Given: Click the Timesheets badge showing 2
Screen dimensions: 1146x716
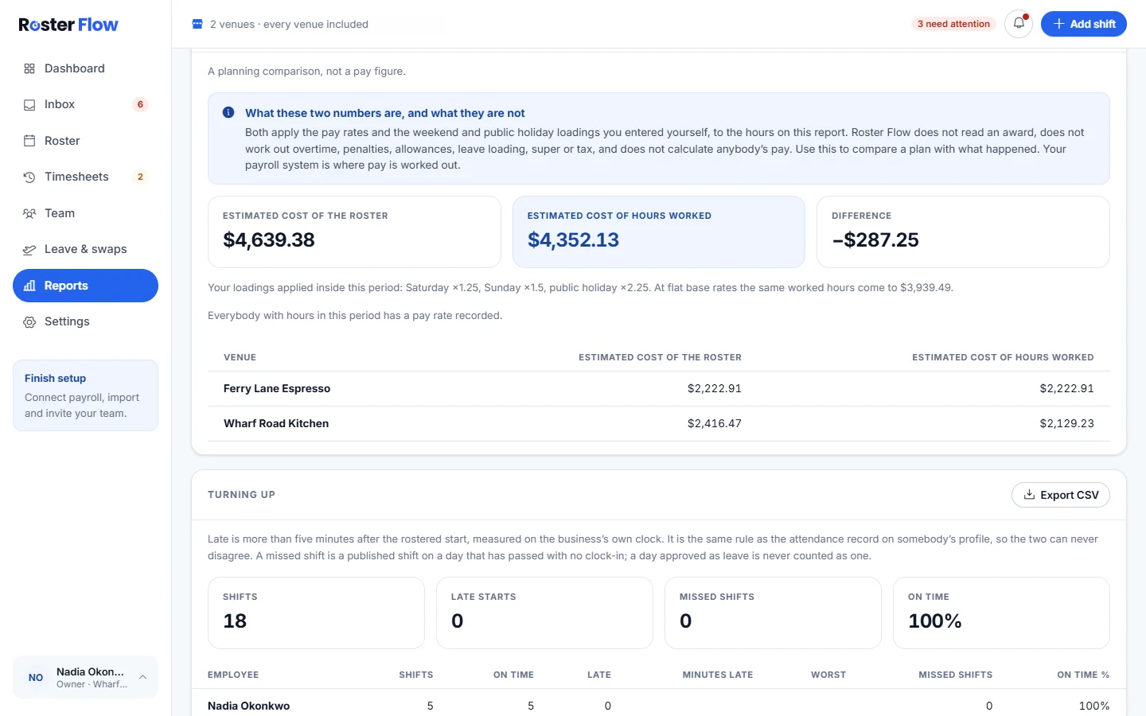Looking at the screenshot, I should [x=140, y=177].
